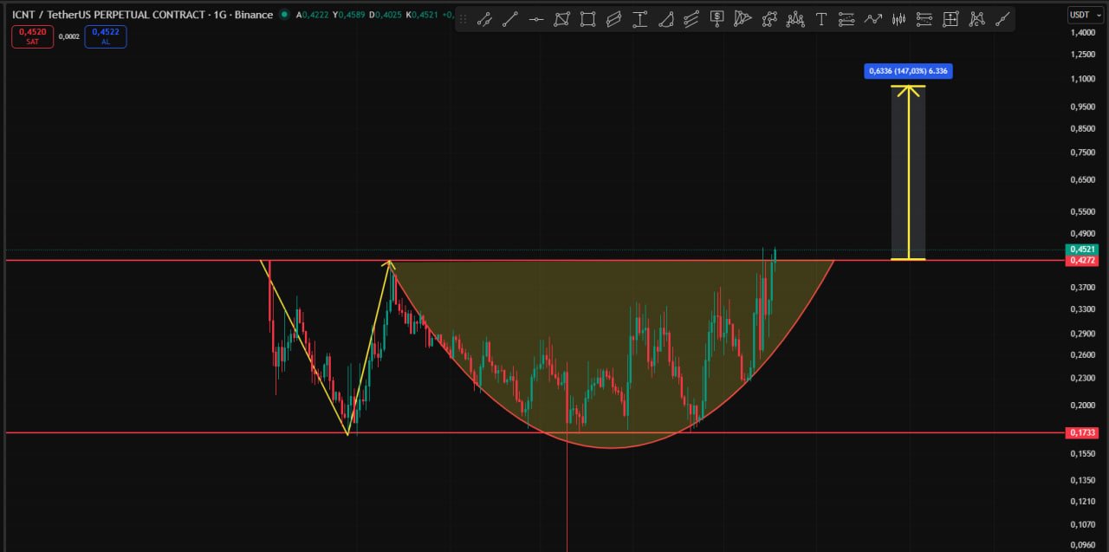This screenshot has width=1109, height=552.
Task: Click the green market status indicator
Action: click(x=284, y=15)
